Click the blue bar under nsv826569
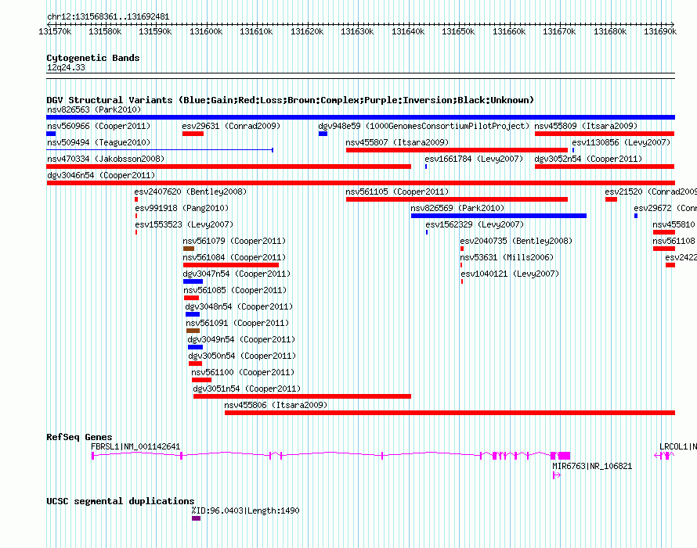 [499, 216]
